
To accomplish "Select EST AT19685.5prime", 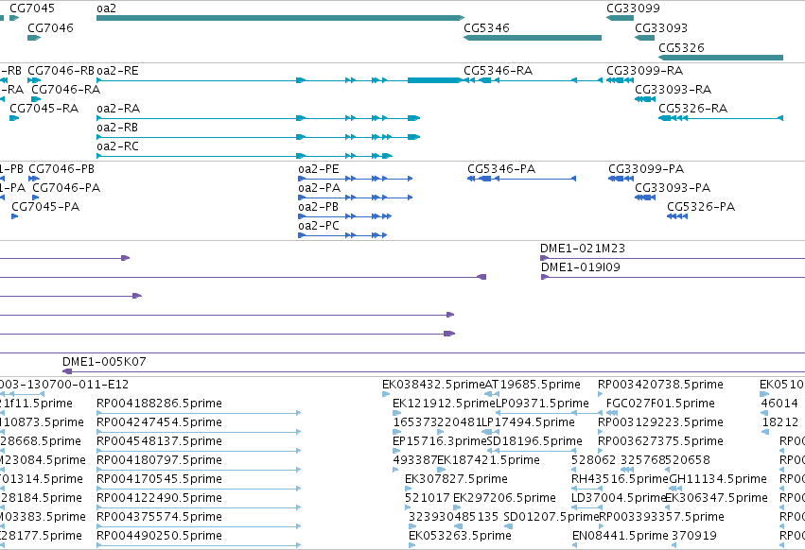I will [x=533, y=385].
